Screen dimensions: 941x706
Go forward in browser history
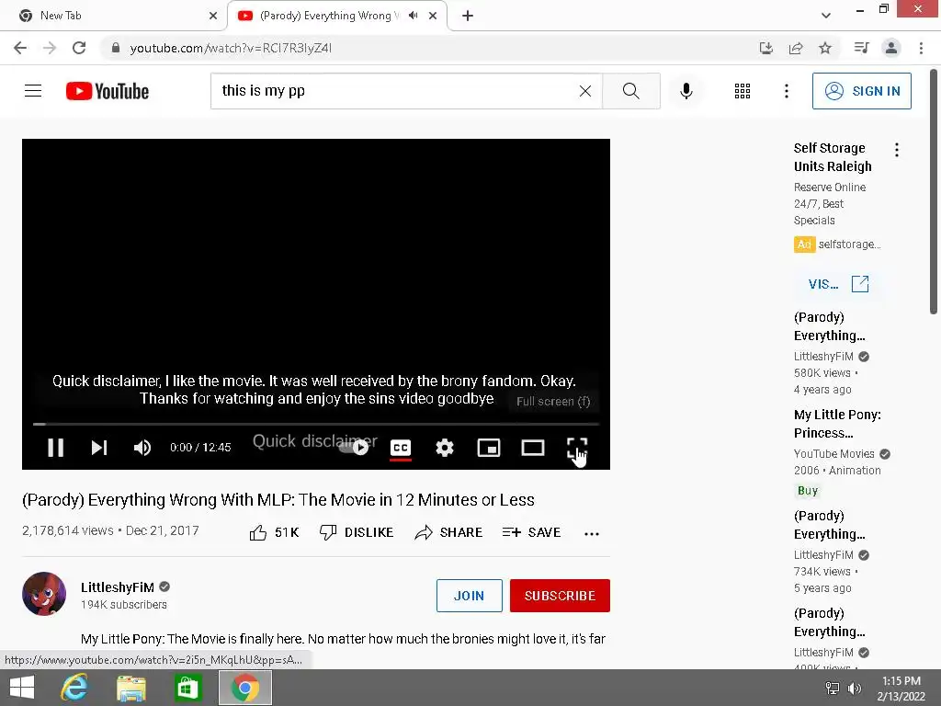(50, 48)
